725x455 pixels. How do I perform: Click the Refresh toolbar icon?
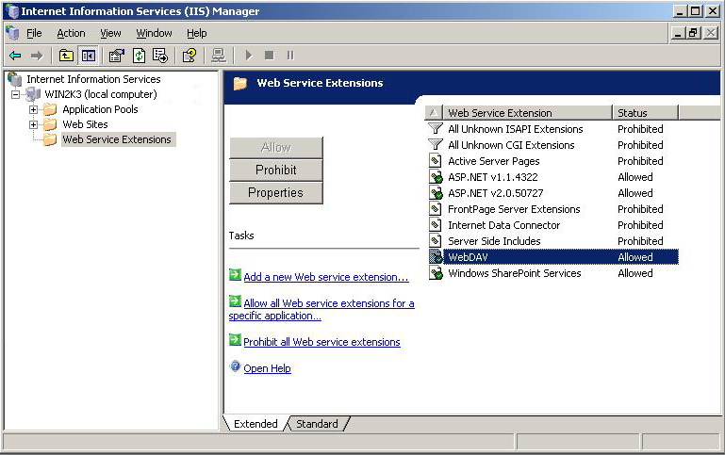(139, 56)
